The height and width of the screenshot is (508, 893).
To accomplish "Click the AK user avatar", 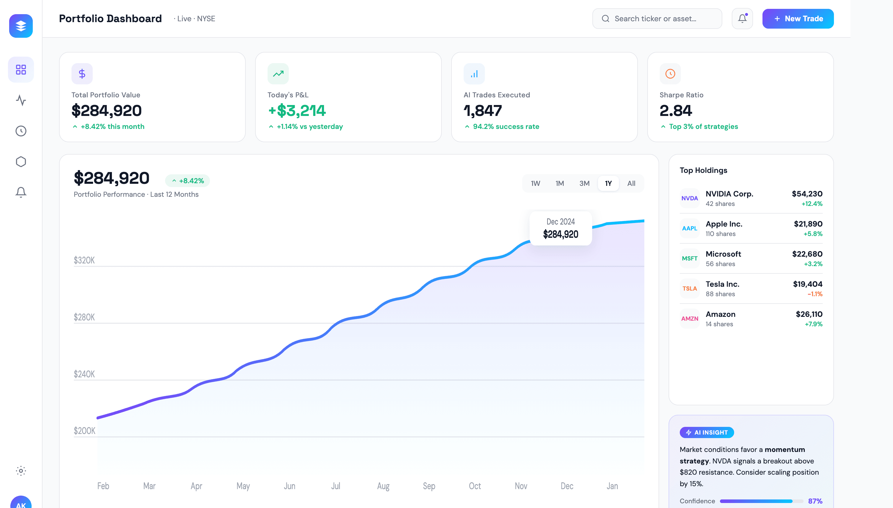I will coord(21,503).
